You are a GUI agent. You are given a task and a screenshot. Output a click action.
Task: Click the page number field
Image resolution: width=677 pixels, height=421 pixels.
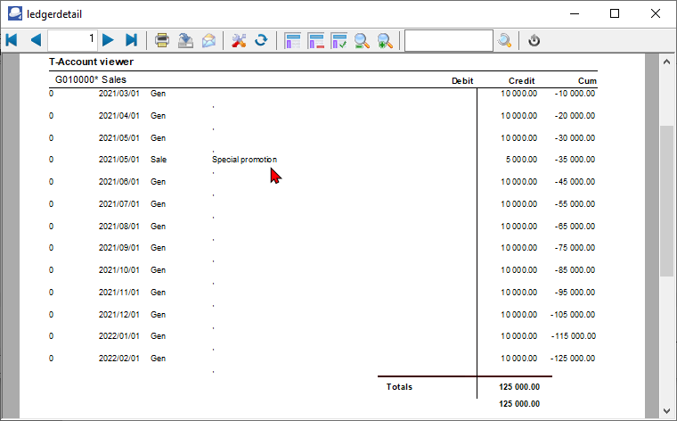pos(72,40)
